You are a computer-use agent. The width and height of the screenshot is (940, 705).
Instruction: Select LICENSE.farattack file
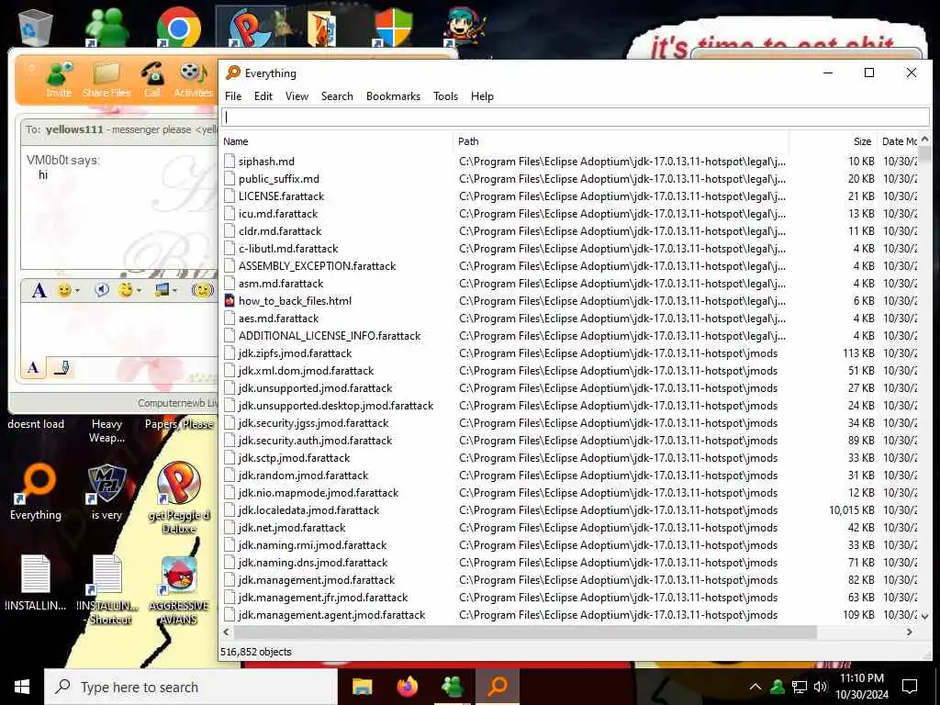click(569, 196)
